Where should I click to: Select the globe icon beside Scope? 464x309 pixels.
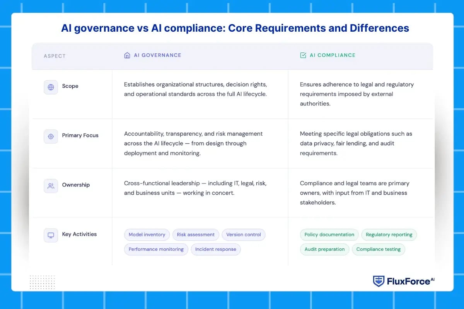click(51, 87)
